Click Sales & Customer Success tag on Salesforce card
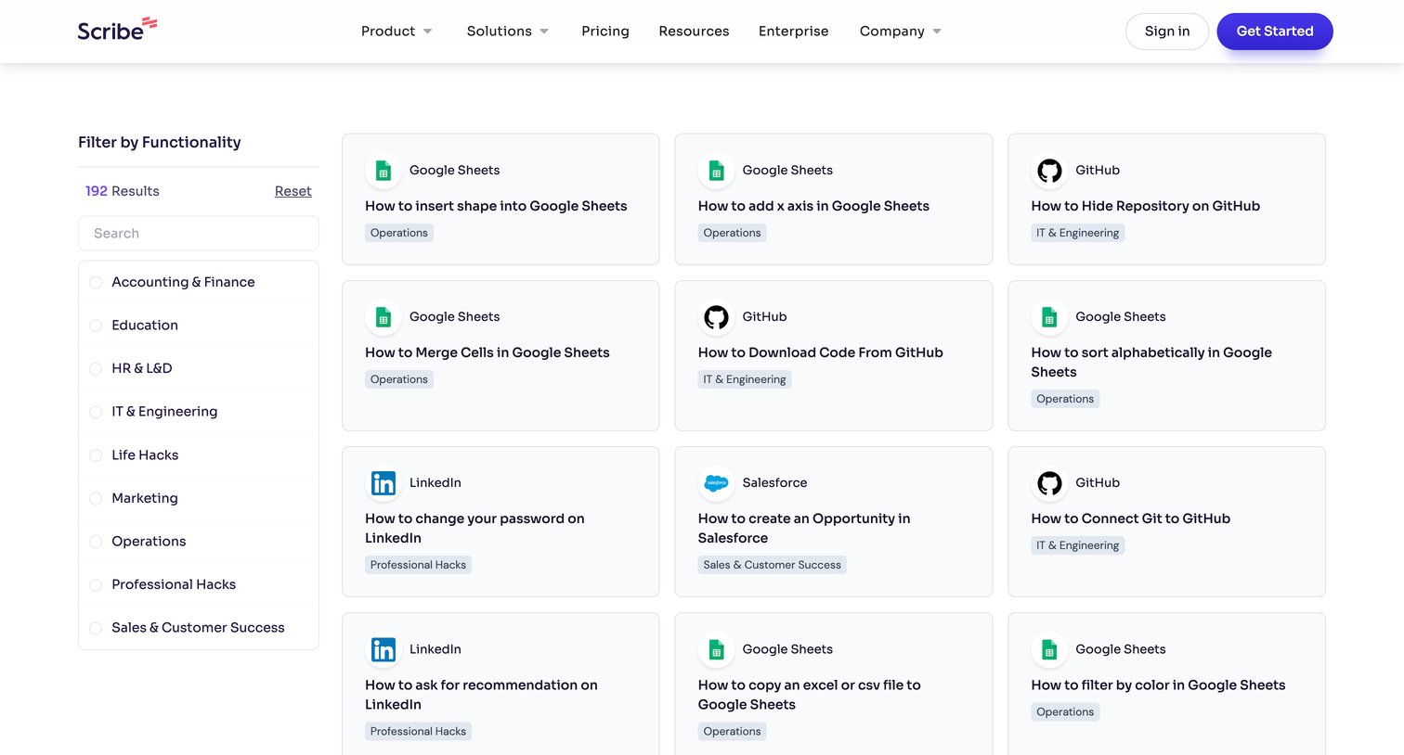 773,565
